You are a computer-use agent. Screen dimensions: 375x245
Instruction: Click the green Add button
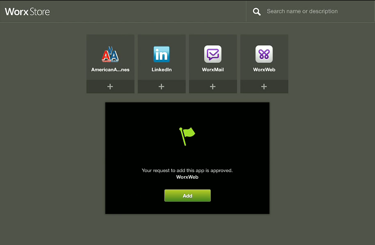[x=187, y=196]
